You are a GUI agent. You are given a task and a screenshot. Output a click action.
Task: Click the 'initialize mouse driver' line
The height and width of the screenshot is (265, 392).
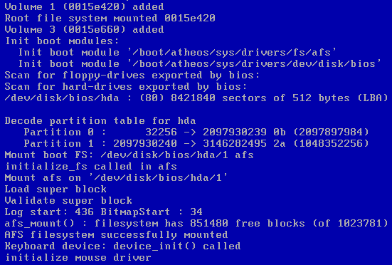[78, 258]
